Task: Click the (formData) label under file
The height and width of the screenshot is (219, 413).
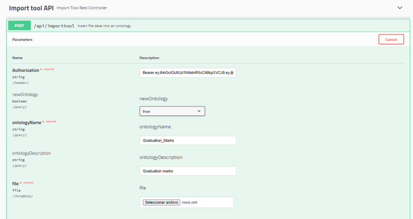Action: click(23, 196)
